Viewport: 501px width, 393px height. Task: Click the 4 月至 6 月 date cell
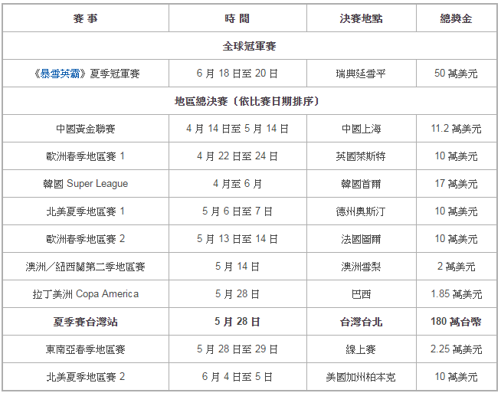click(237, 184)
